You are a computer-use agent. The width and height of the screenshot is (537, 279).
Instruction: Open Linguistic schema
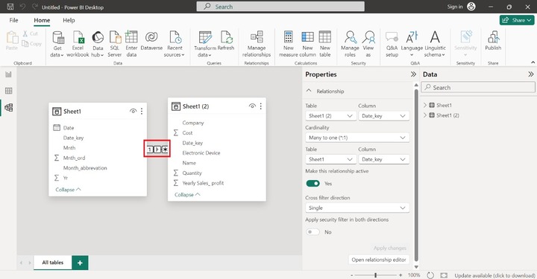coord(435,45)
